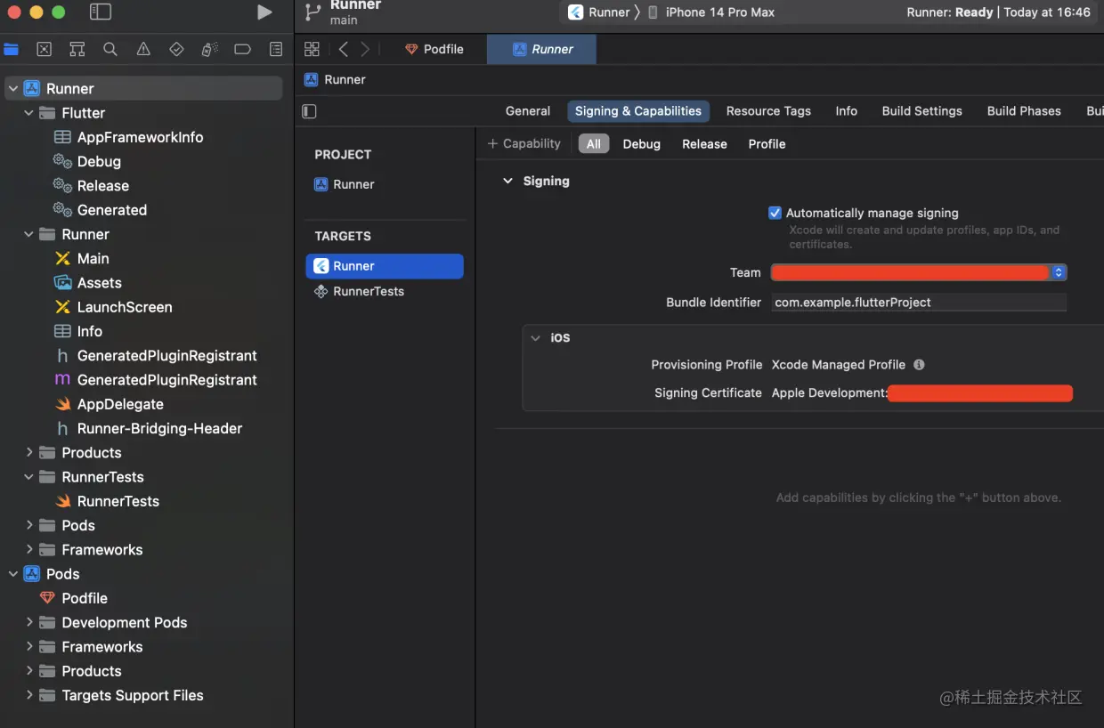Collapse the iOS signing subsection
Viewport: 1104px width, 728px height.
pos(535,338)
